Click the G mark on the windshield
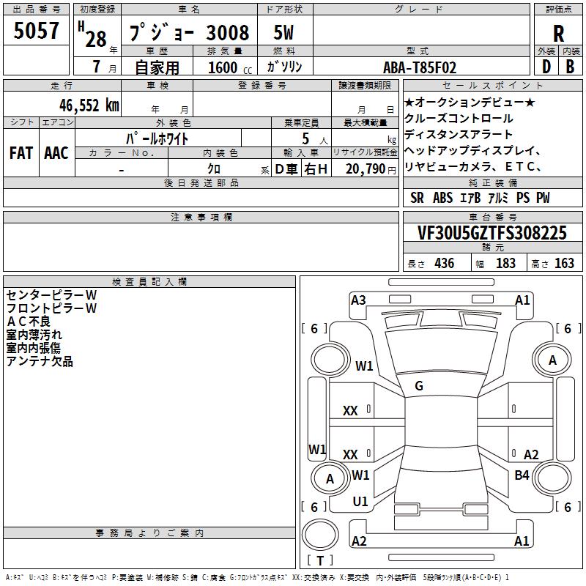Image resolution: width=586 pixels, height=586 pixels. [x=419, y=386]
